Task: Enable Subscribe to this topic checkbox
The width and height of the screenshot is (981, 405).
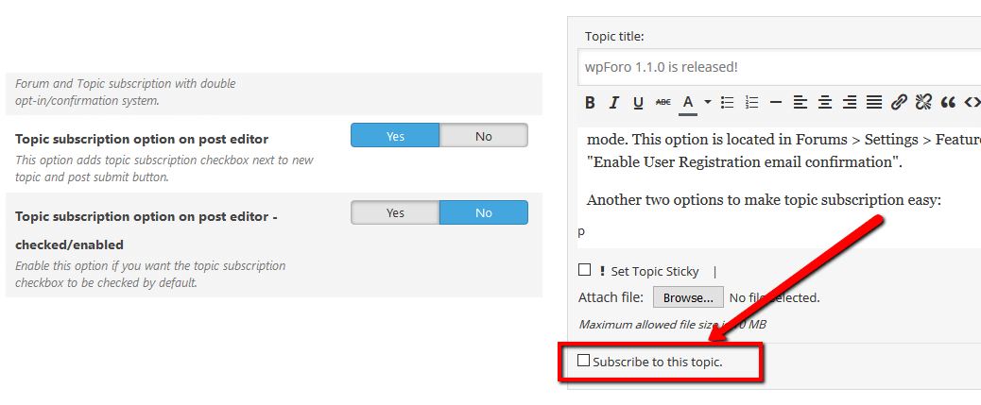Action: click(x=584, y=361)
